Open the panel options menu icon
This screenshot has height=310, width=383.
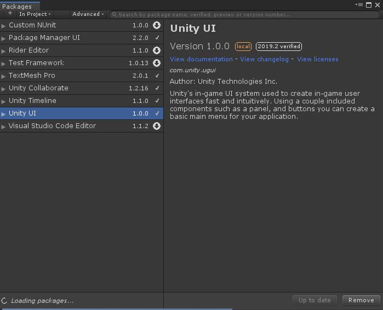(x=359, y=4)
